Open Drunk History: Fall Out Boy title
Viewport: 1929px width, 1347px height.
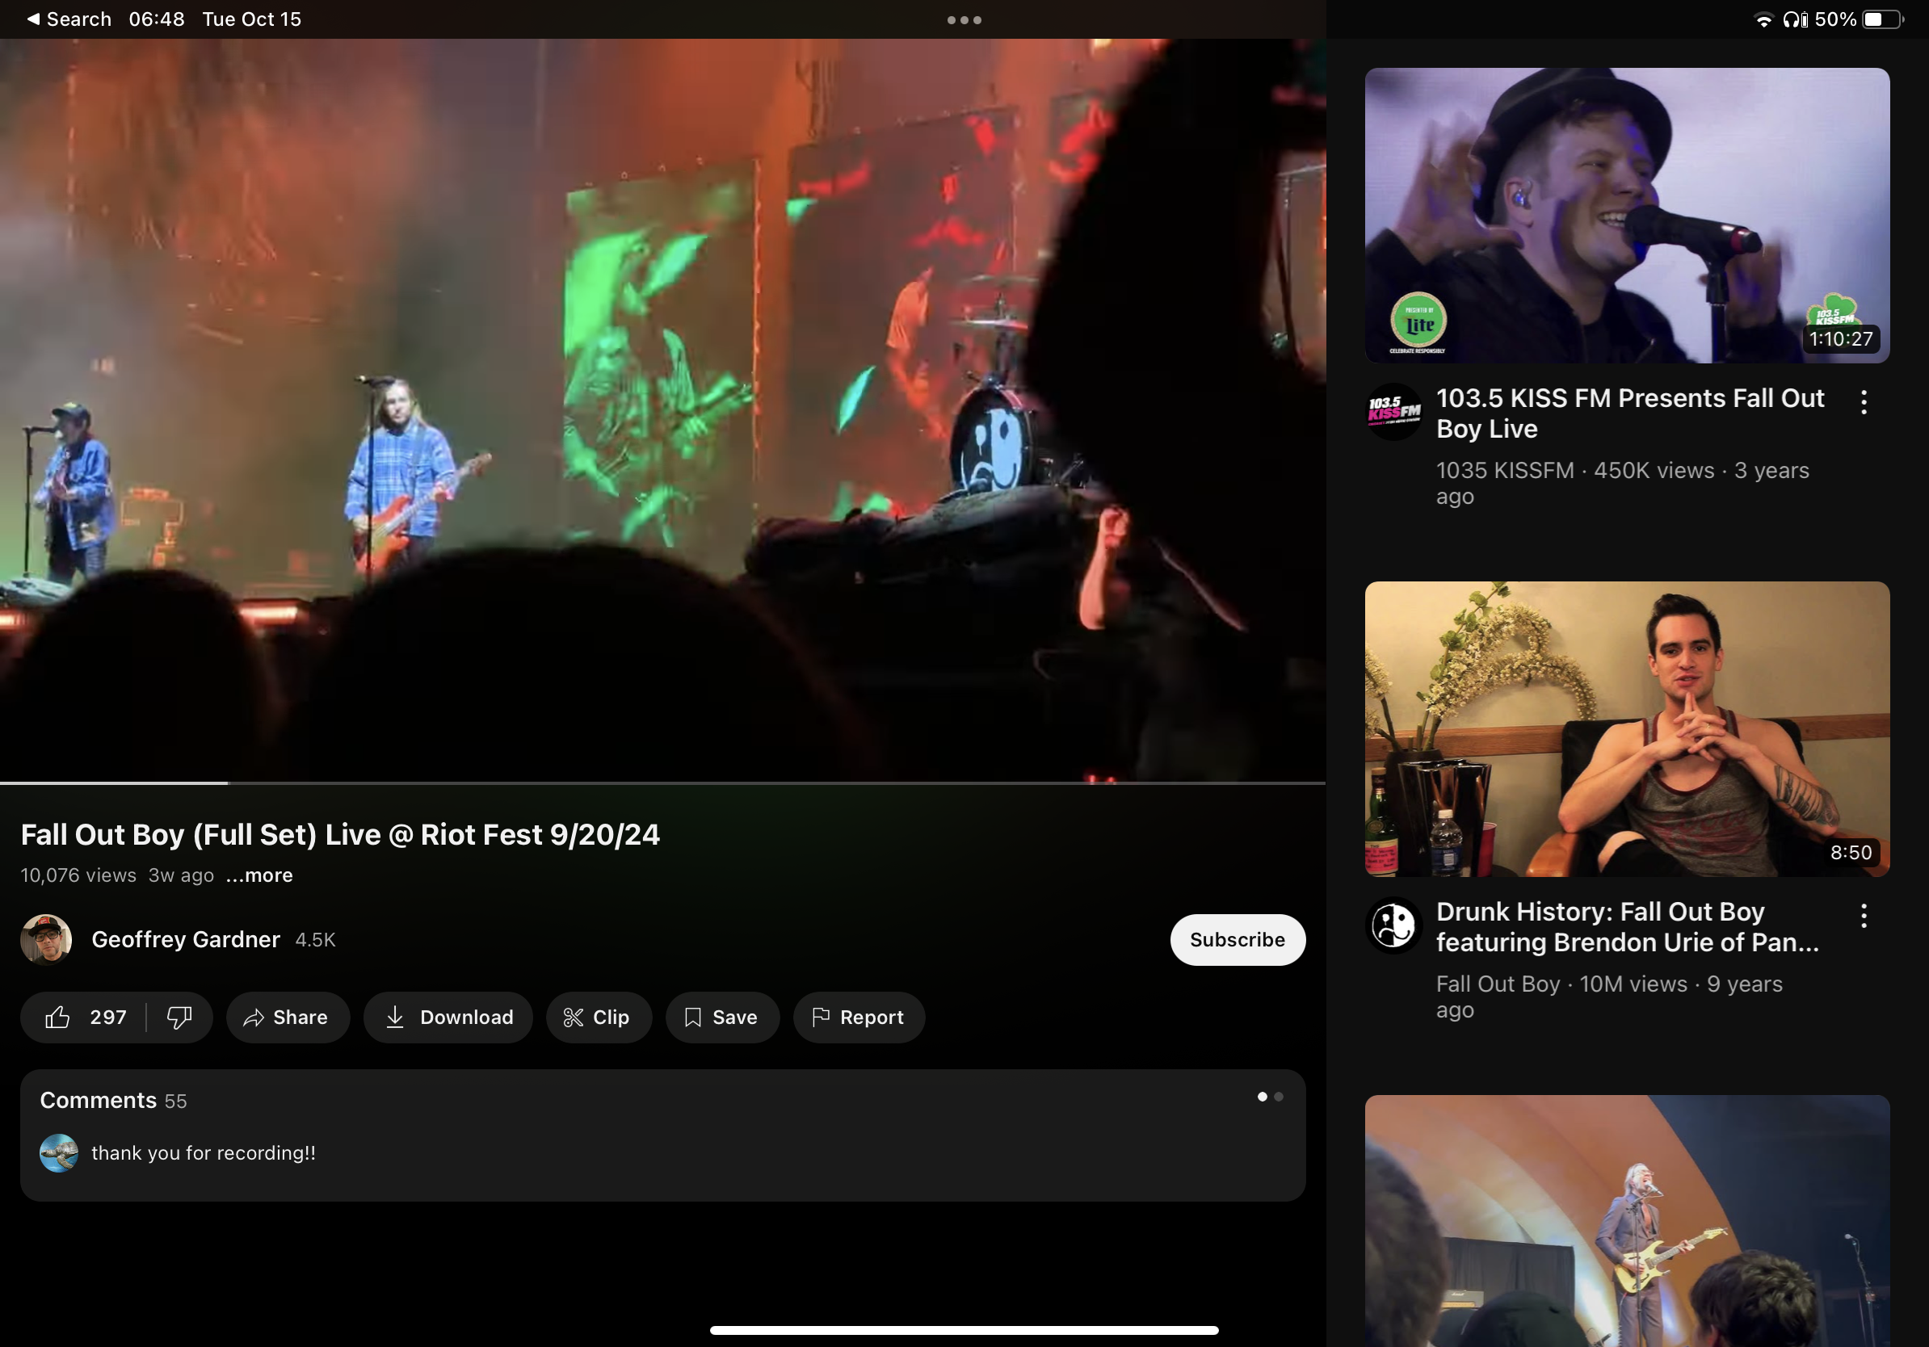tap(1627, 927)
